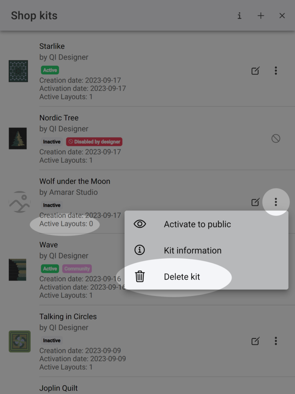Open the Shop kits info icon

coord(239,15)
